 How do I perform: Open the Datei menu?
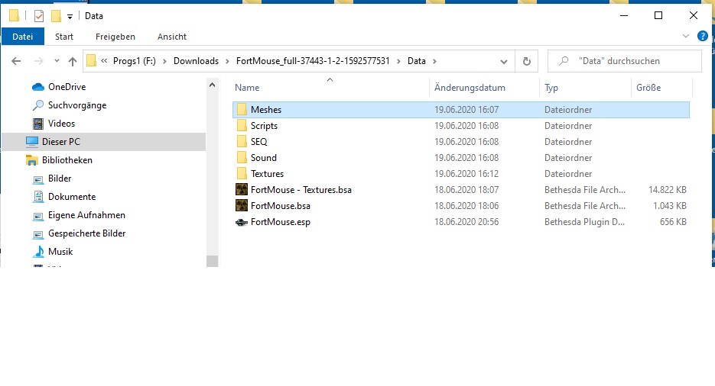click(23, 37)
